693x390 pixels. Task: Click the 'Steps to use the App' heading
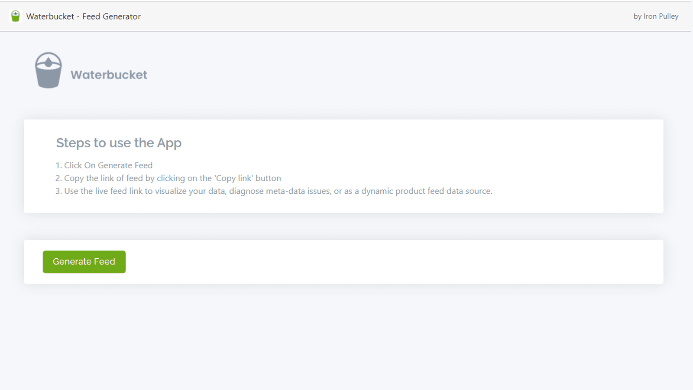(x=119, y=143)
